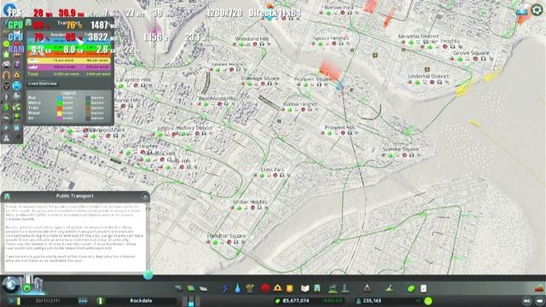Click the Metro active green swatch
Screen dimensions: 546x307
60,103
